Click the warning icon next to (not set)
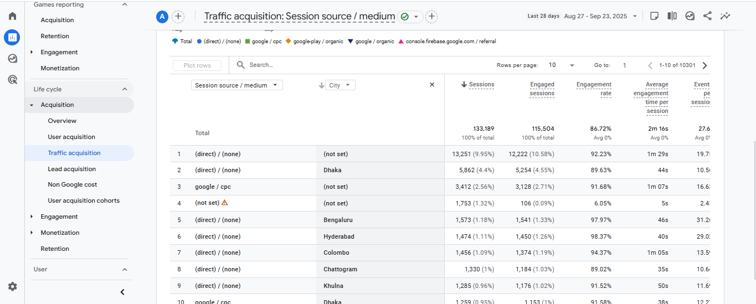Image resolution: width=756 pixels, height=304 pixels. [x=224, y=203]
